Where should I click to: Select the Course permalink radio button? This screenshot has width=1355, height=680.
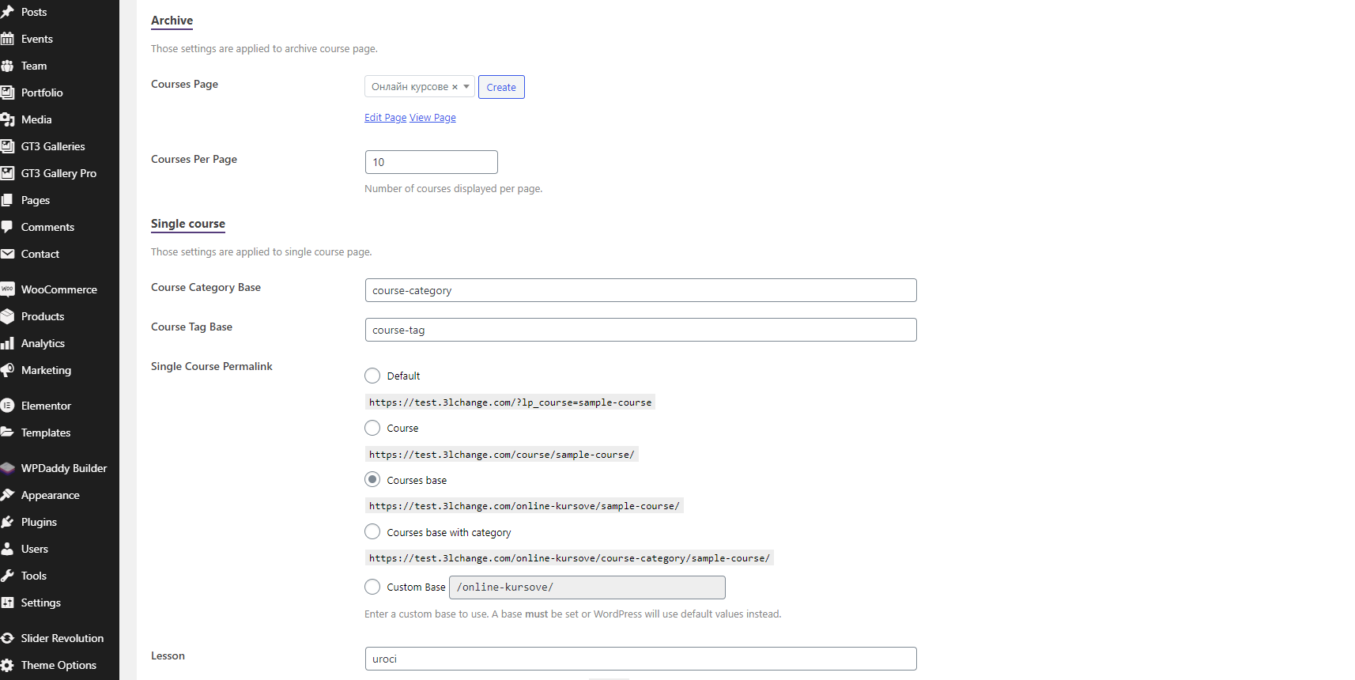coord(372,428)
